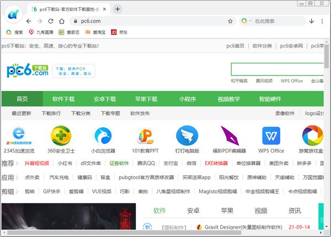331x237 pixels.
Task: Open the browser three-dot menu
Action: 322,21
